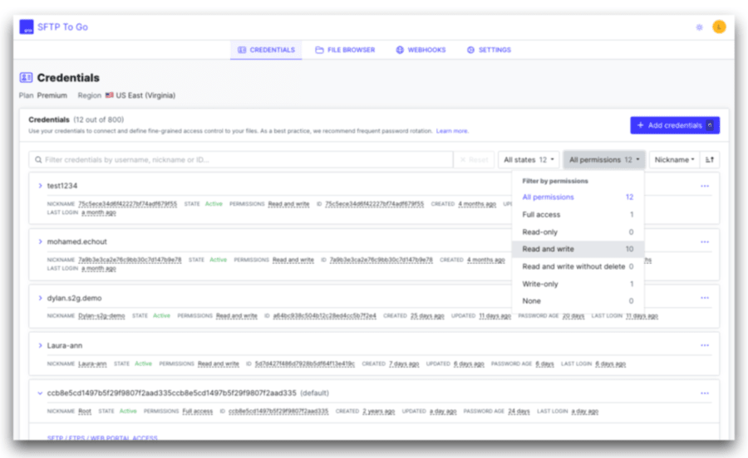Open the Nickname sort dropdown
This screenshot has width=748, height=458.
coord(673,159)
